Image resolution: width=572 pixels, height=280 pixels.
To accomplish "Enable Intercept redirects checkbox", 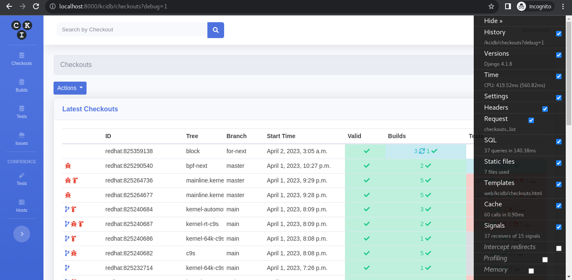I will (x=559, y=249).
